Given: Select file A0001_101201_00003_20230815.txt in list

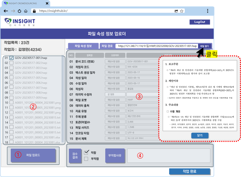Looking at the screenshot, I should point(38,118).
